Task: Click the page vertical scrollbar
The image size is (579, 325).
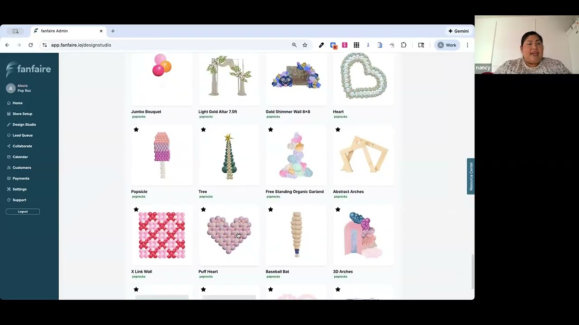Action: pyautogui.click(x=473, y=271)
